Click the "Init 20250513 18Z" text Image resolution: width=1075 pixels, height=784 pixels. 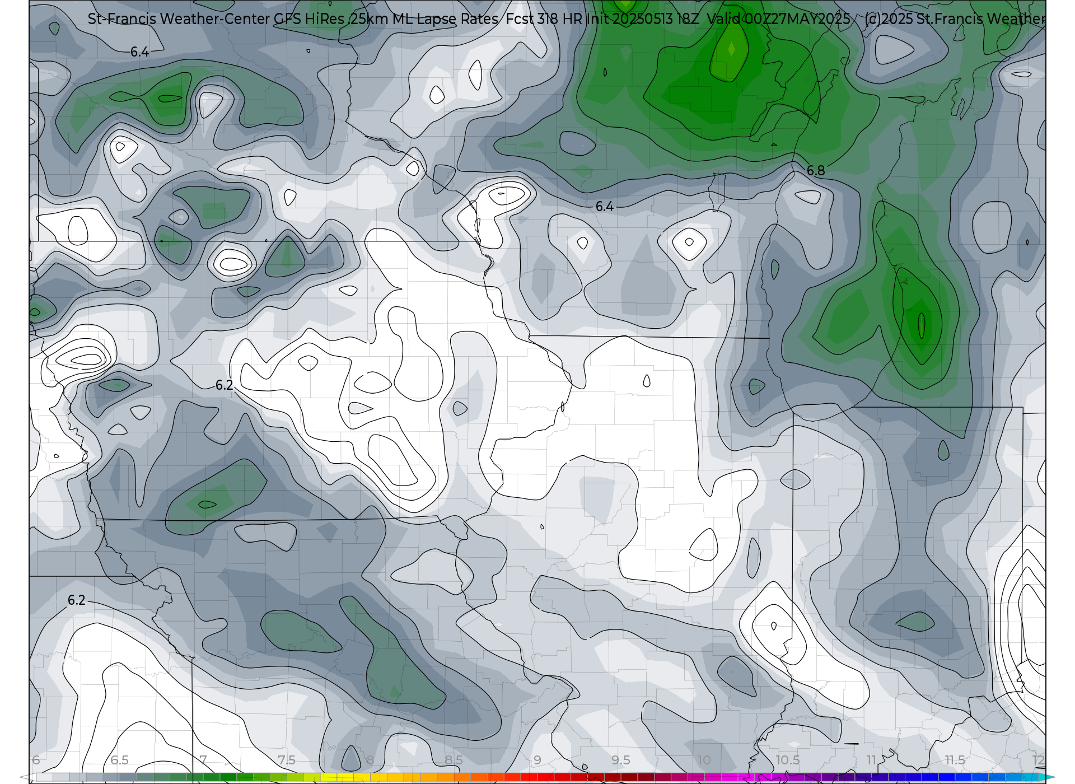643,19
